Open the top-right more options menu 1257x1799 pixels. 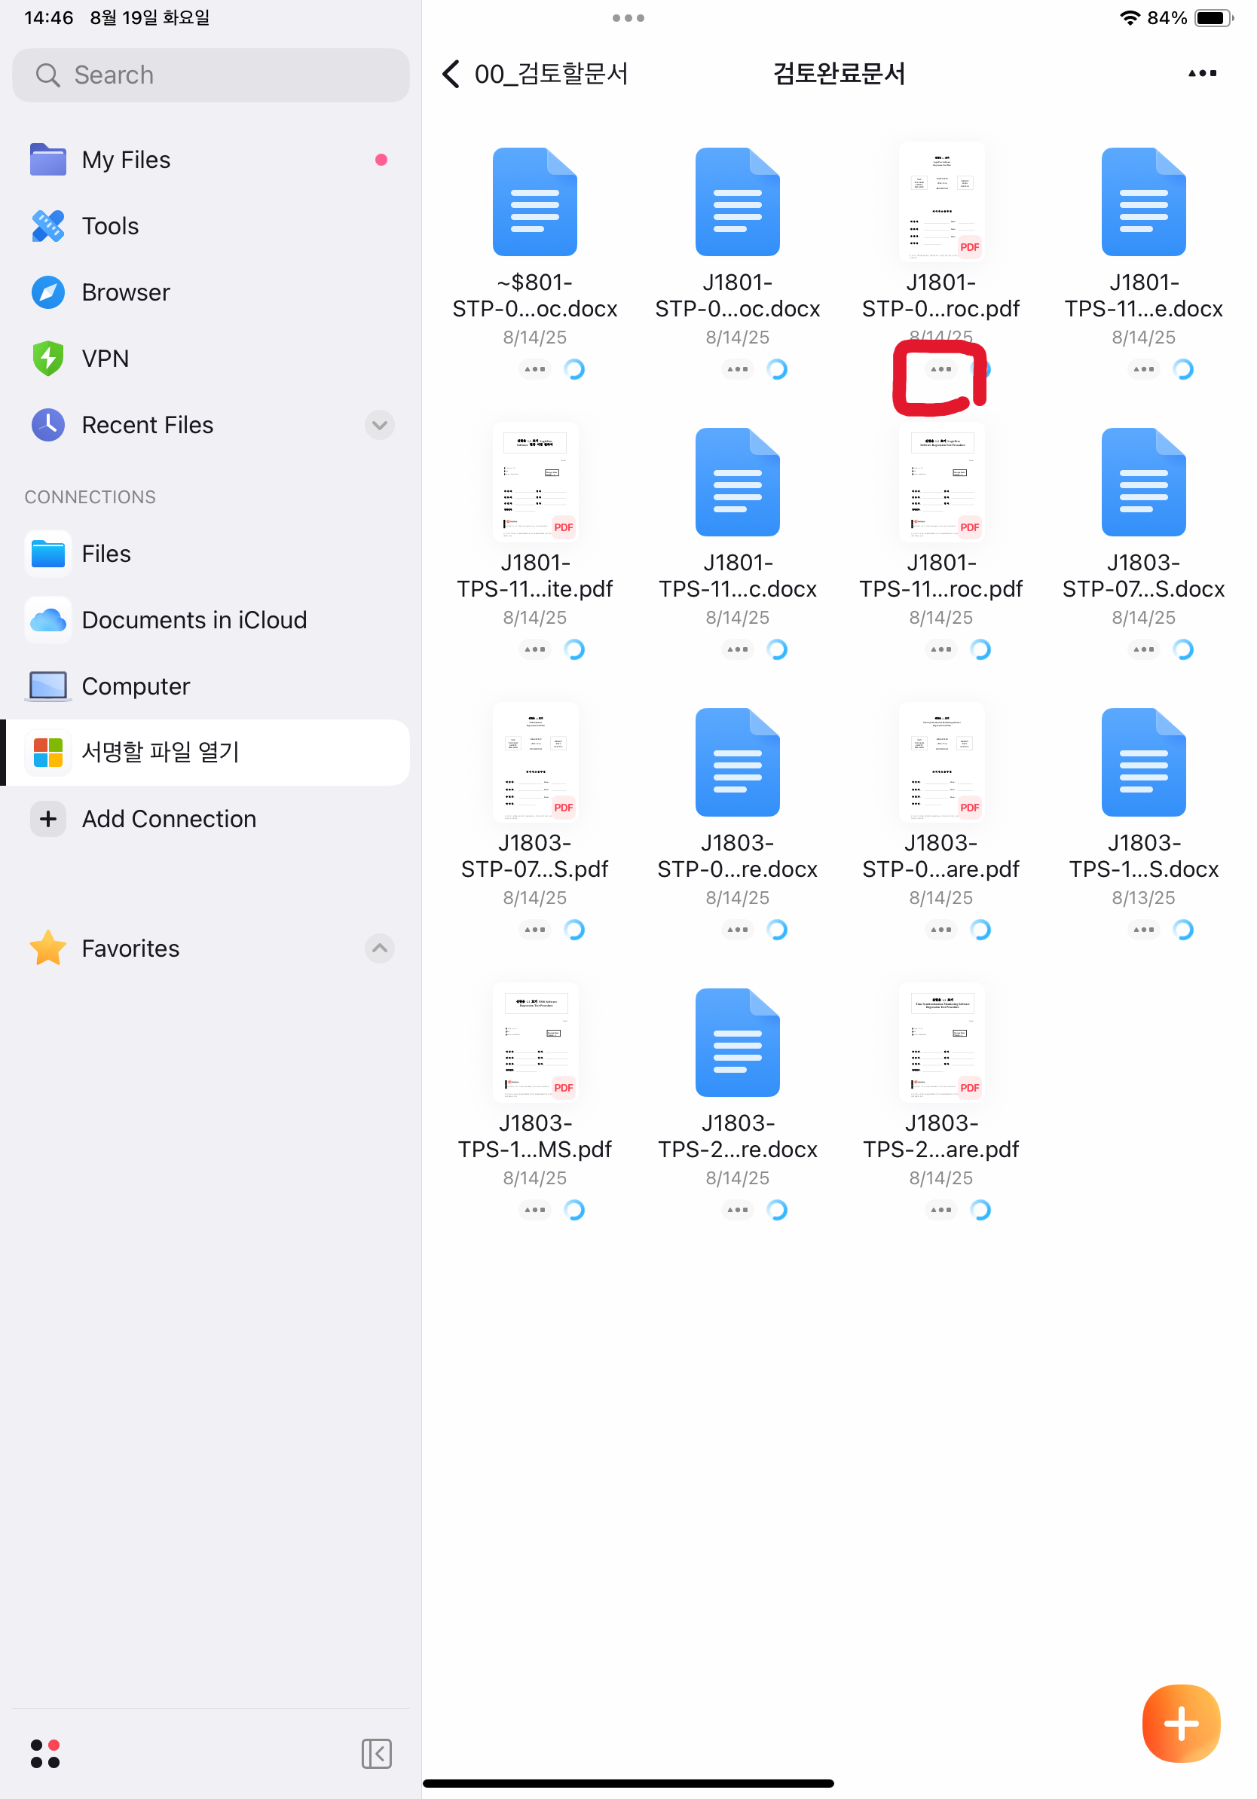[1201, 74]
